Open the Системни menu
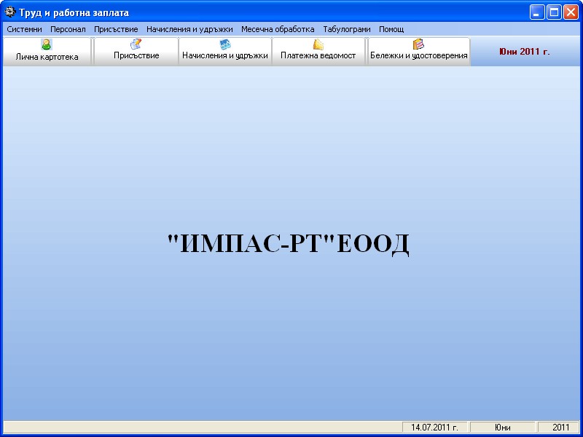Image resolution: width=583 pixels, height=437 pixels. point(25,29)
